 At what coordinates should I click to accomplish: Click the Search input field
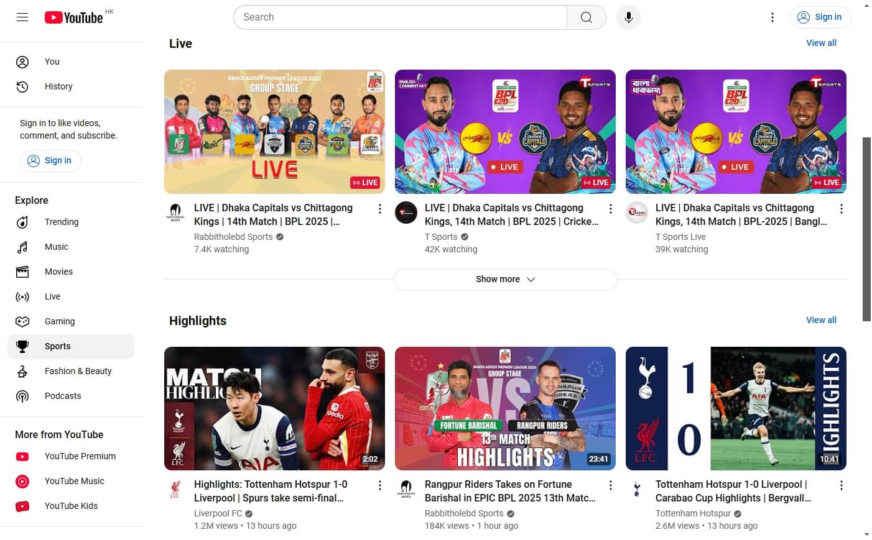pos(400,17)
